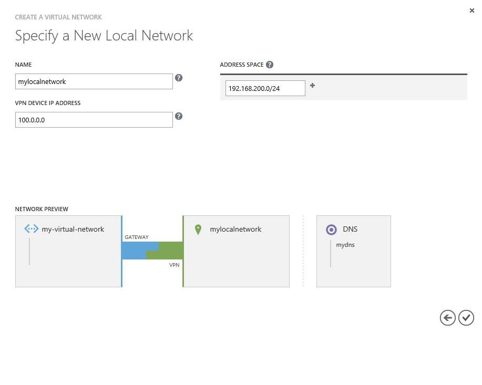Click the Address Space column header label

(x=242, y=65)
